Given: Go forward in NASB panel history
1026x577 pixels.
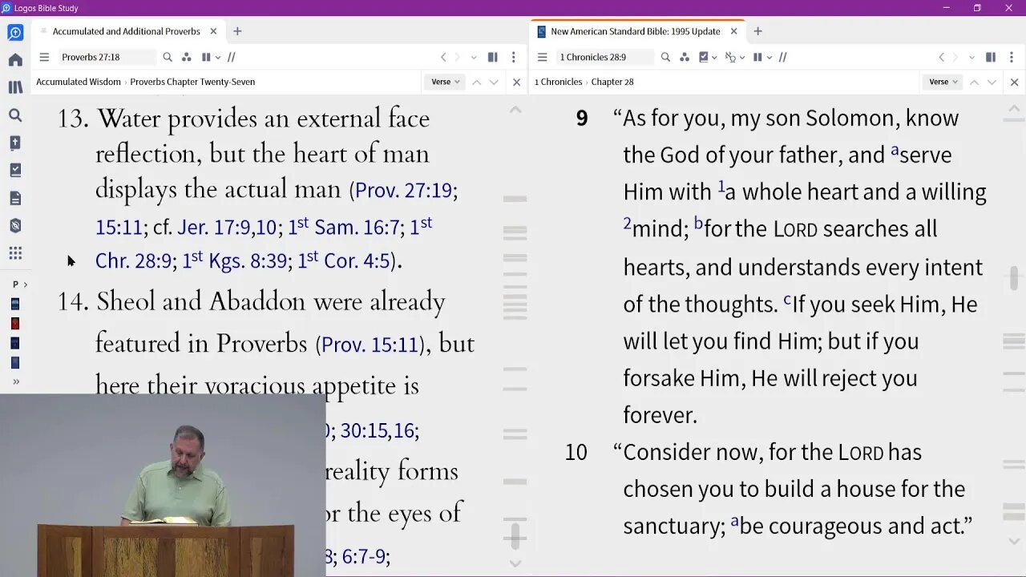Looking at the screenshot, I should tap(955, 57).
